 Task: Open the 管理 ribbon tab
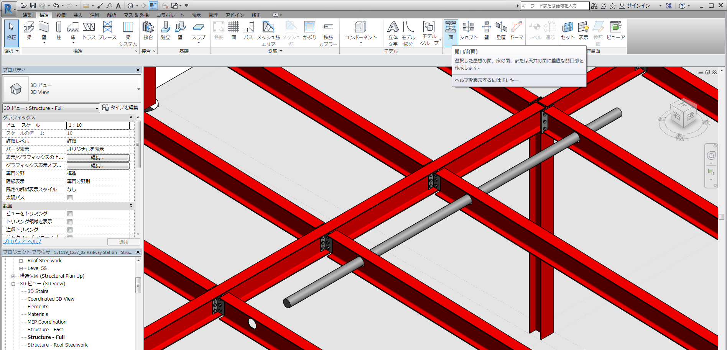coord(213,15)
